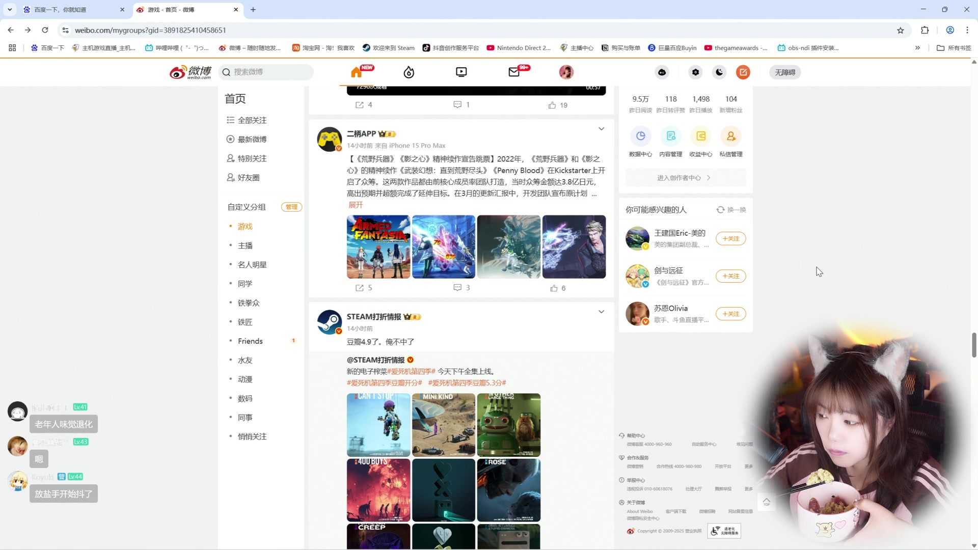
Task: Open the Friends custom group
Action: tap(250, 341)
